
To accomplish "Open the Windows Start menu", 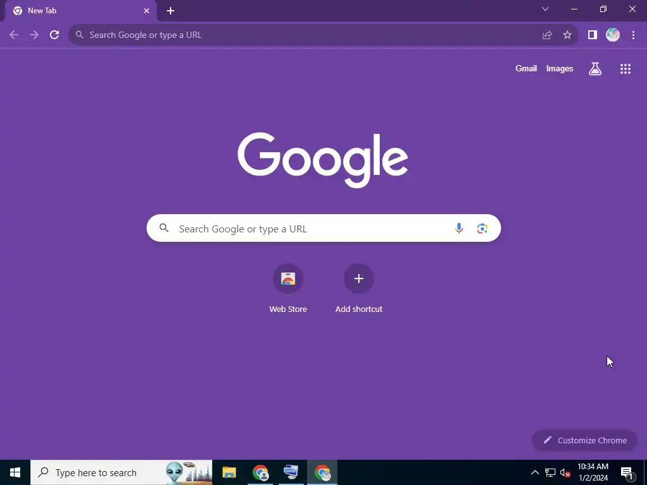I will click(15, 472).
